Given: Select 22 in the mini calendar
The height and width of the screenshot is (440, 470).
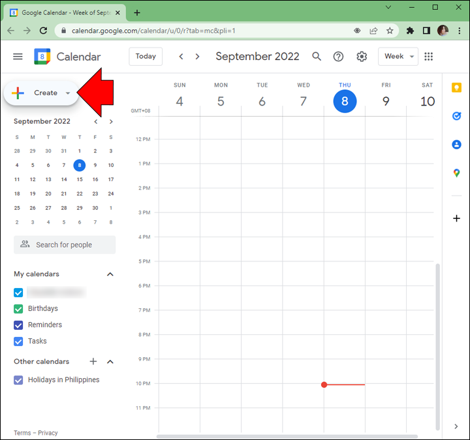Looking at the screenshot, I should click(80, 194).
